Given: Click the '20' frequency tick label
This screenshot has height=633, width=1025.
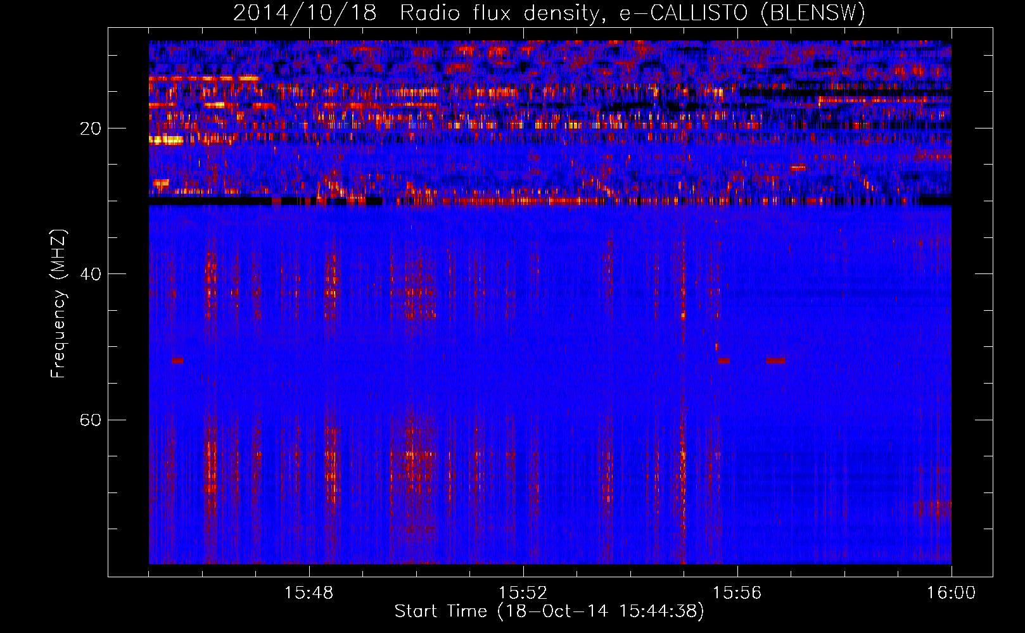Looking at the screenshot, I should tap(90, 128).
